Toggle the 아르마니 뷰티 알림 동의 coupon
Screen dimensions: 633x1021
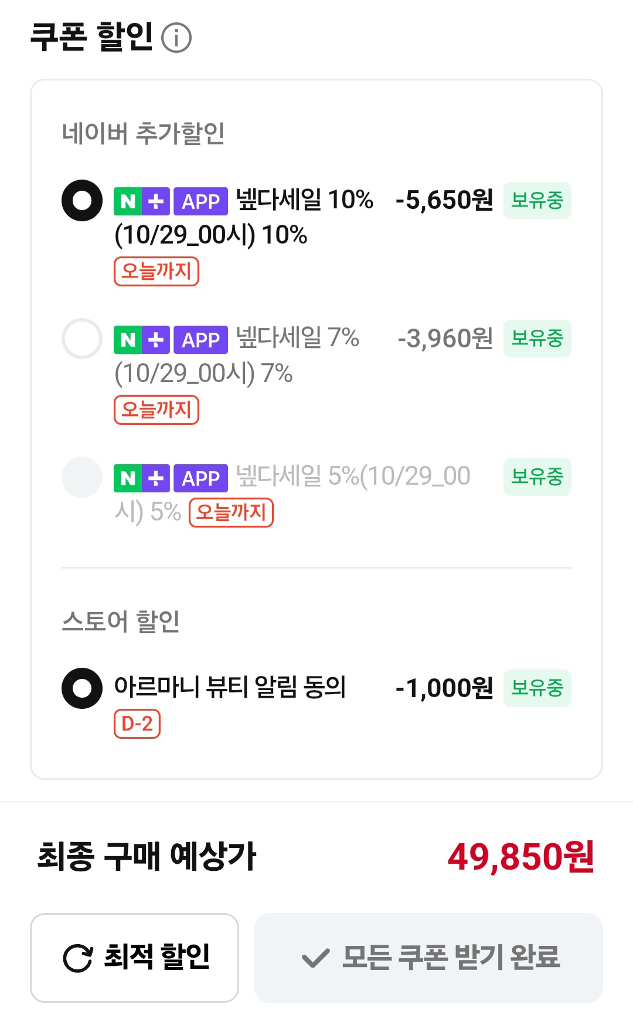coord(82,688)
